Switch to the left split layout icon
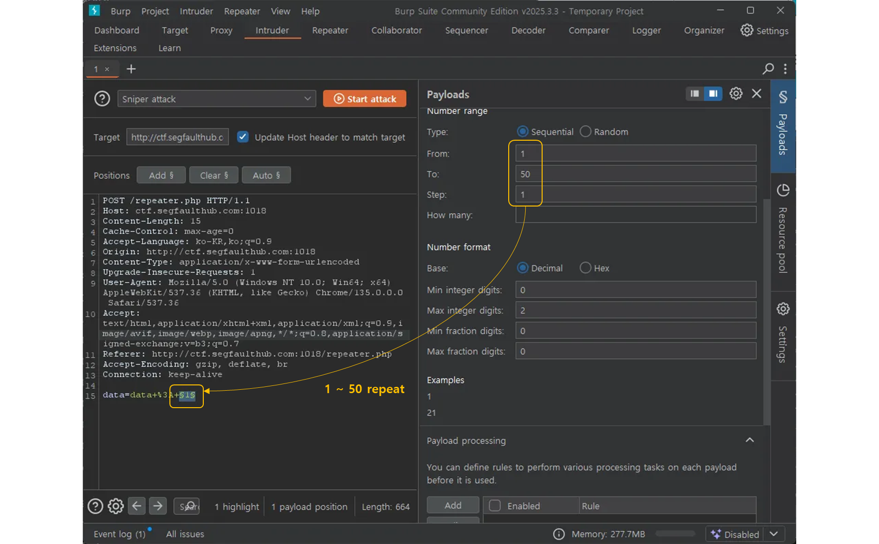Viewport: 879px width, 544px height. (695, 94)
